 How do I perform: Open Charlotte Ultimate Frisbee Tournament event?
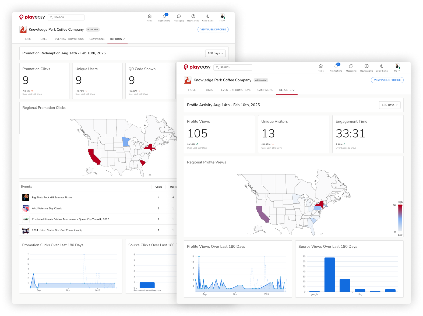70,219
